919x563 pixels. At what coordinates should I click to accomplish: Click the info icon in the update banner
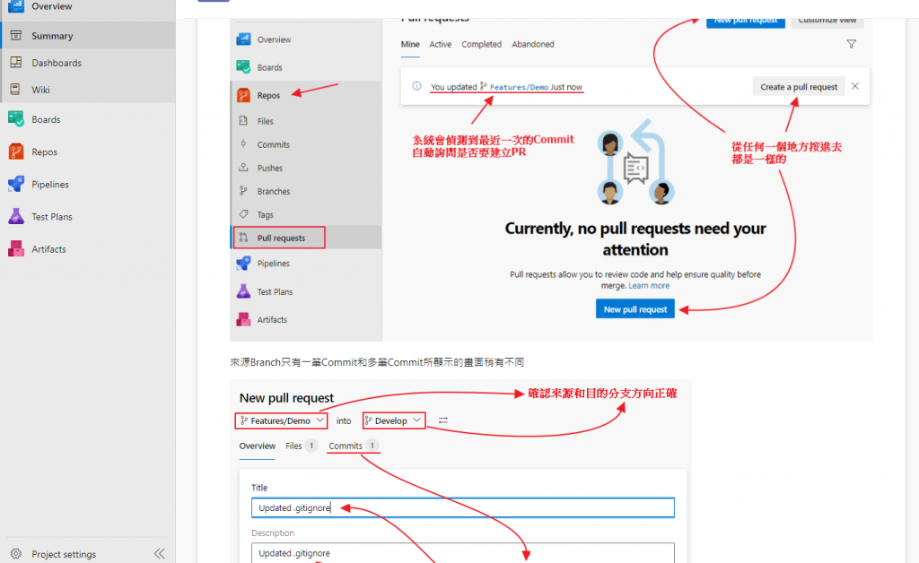point(416,86)
